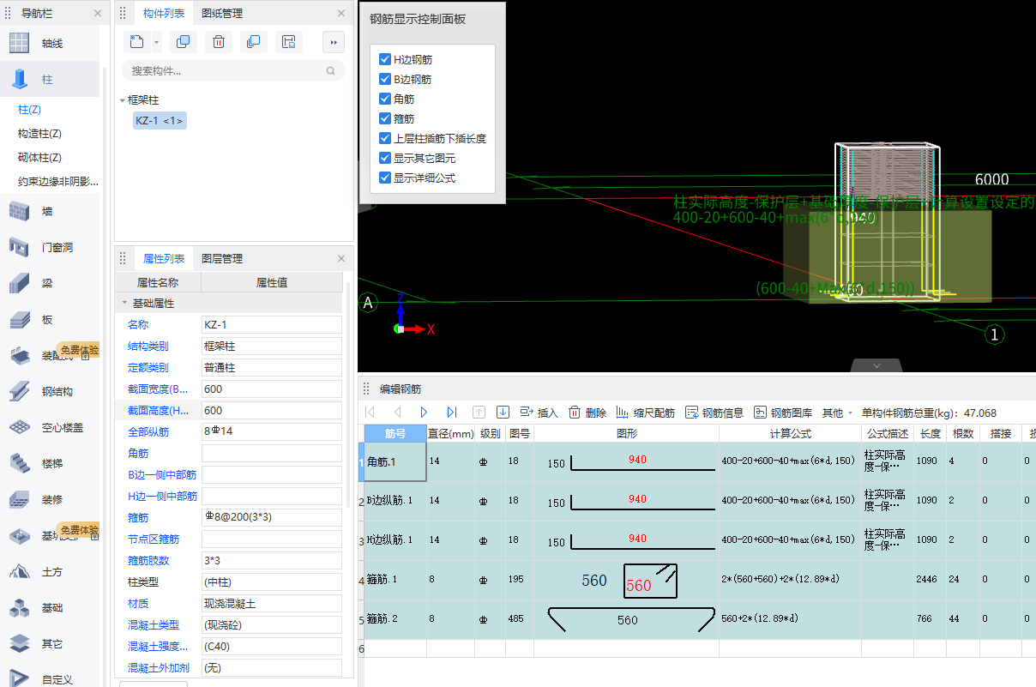Select the 角筋.1 rebar row
Viewport: 1036px width, 687px height.
[x=395, y=461]
